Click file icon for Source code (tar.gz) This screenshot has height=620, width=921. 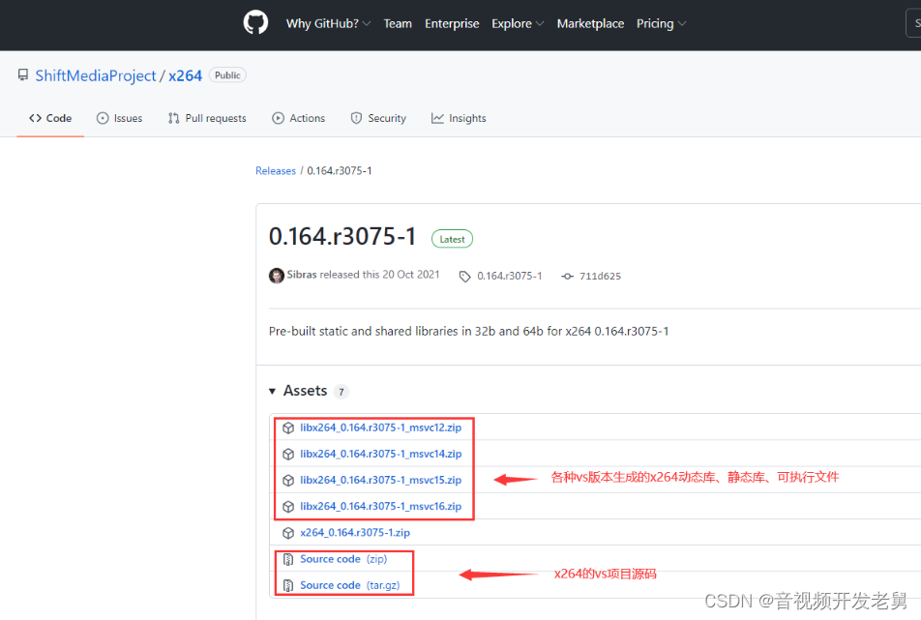pos(288,585)
